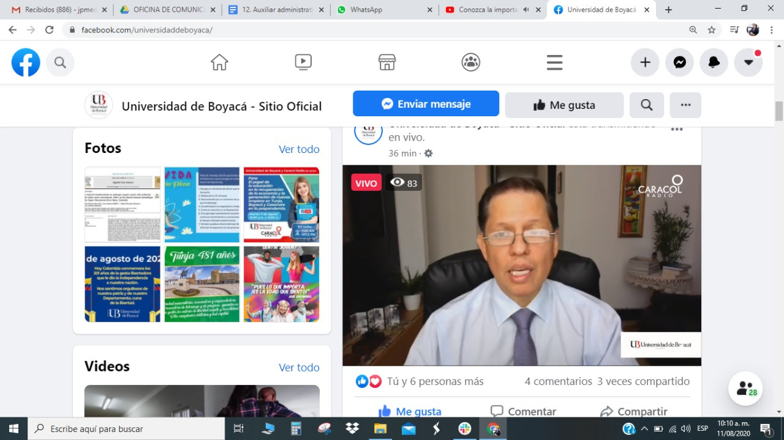Click Compartir on the live post

633,411
